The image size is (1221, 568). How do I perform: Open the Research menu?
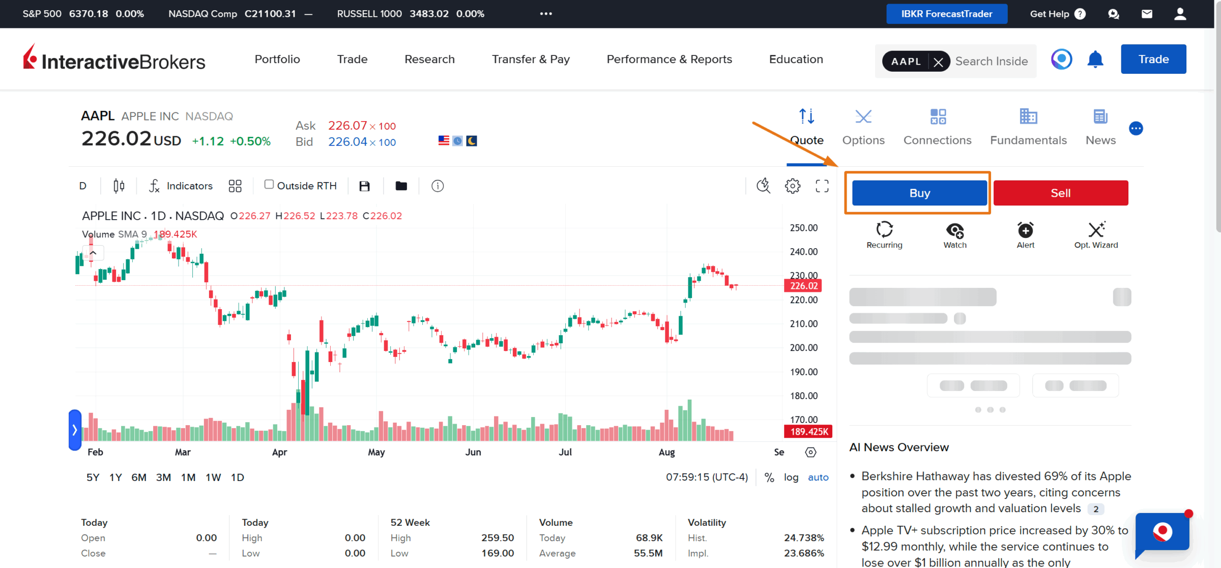pyautogui.click(x=429, y=59)
